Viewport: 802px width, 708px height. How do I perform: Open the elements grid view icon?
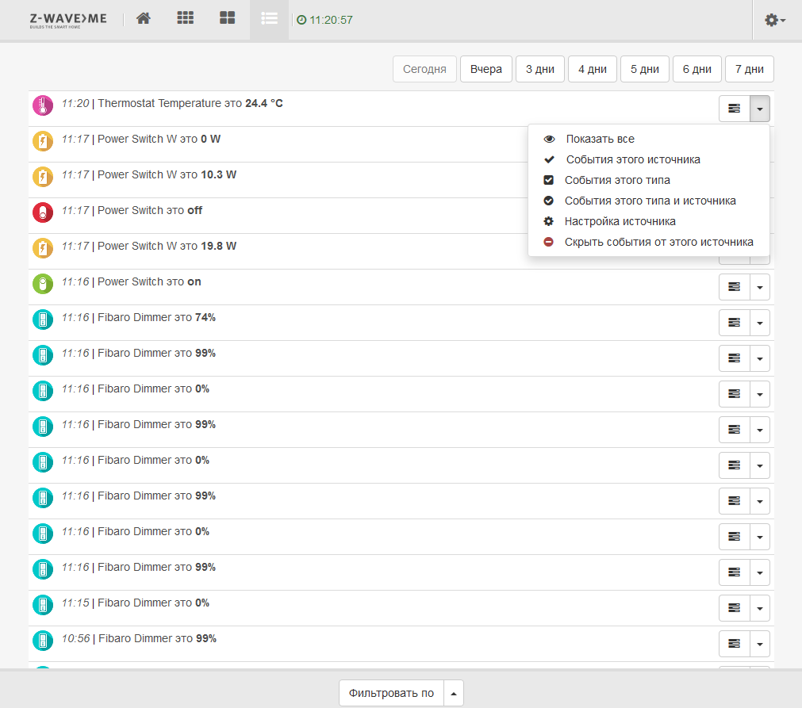point(185,18)
